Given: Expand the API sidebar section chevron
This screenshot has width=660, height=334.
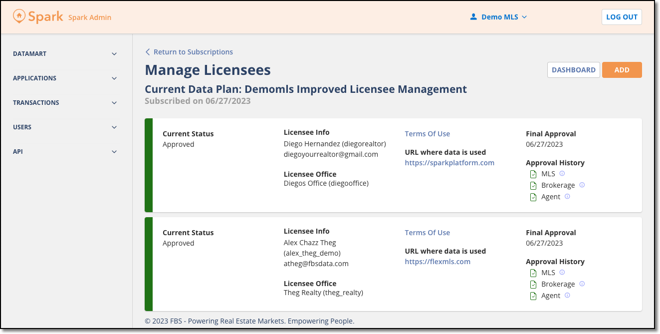Looking at the screenshot, I should (x=114, y=152).
